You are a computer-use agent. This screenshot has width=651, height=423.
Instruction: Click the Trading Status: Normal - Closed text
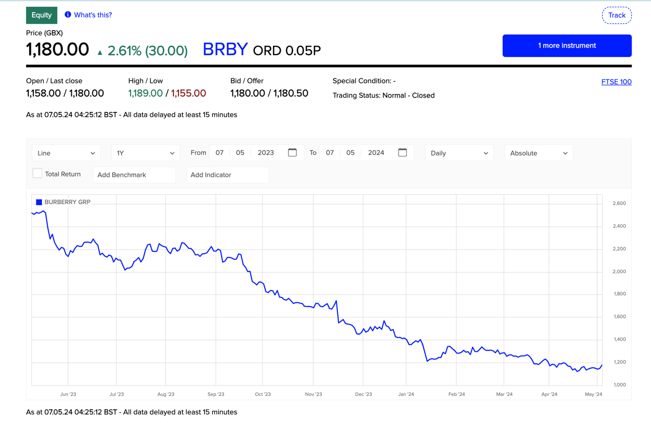coord(383,95)
